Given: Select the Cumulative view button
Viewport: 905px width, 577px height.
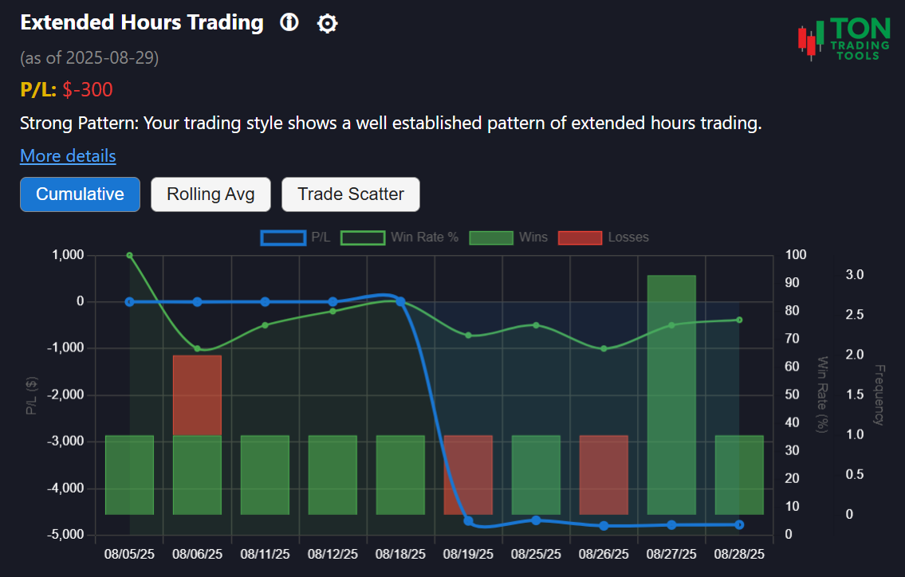Looking at the screenshot, I should (80, 194).
